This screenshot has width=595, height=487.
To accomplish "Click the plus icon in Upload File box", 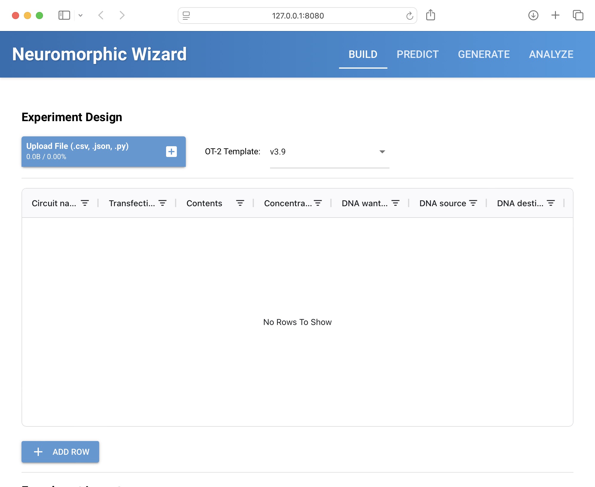I will (x=171, y=152).
